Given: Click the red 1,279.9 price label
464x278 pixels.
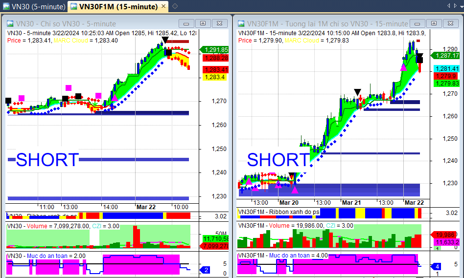Looking at the screenshot, I should (446, 76).
